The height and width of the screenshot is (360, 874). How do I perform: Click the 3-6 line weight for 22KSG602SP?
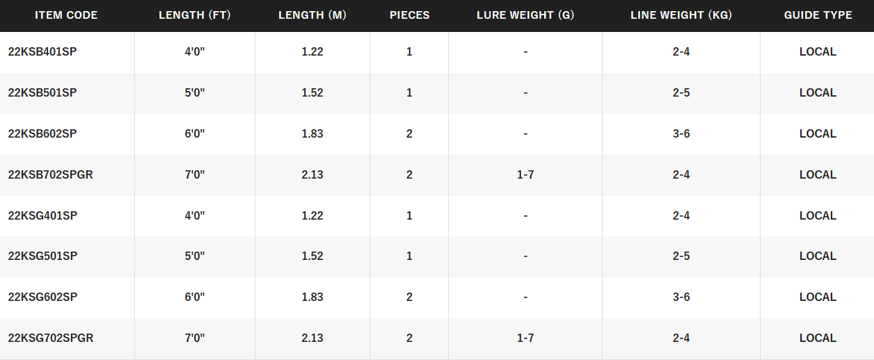(681, 297)
